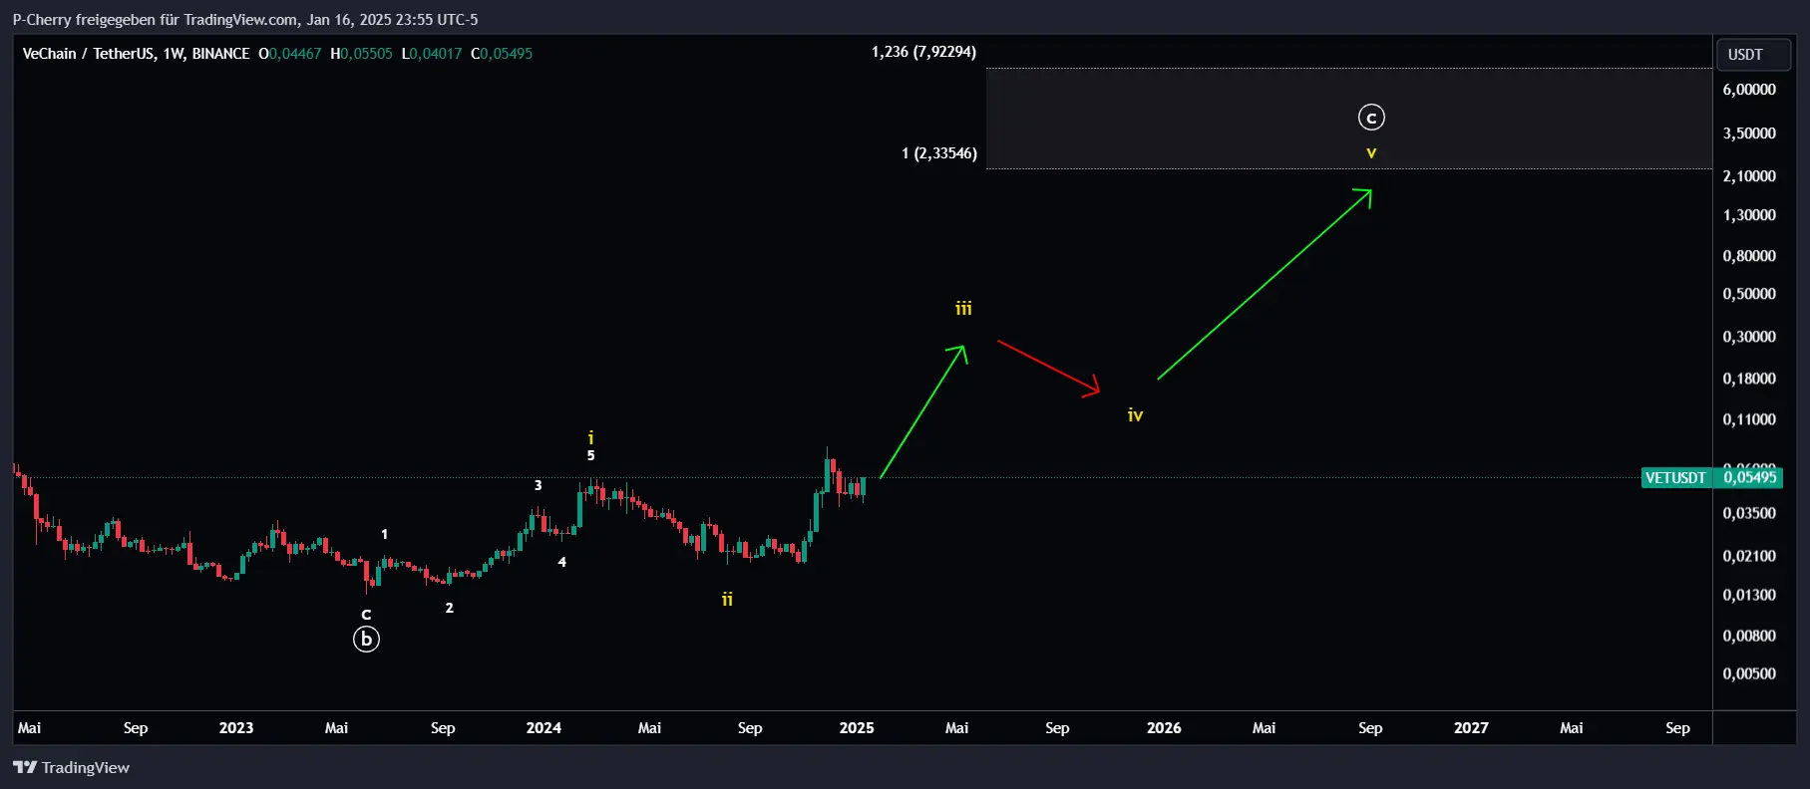Click 0,01300 on the price axis
Screen dimensions: 1810x789
1749,595
